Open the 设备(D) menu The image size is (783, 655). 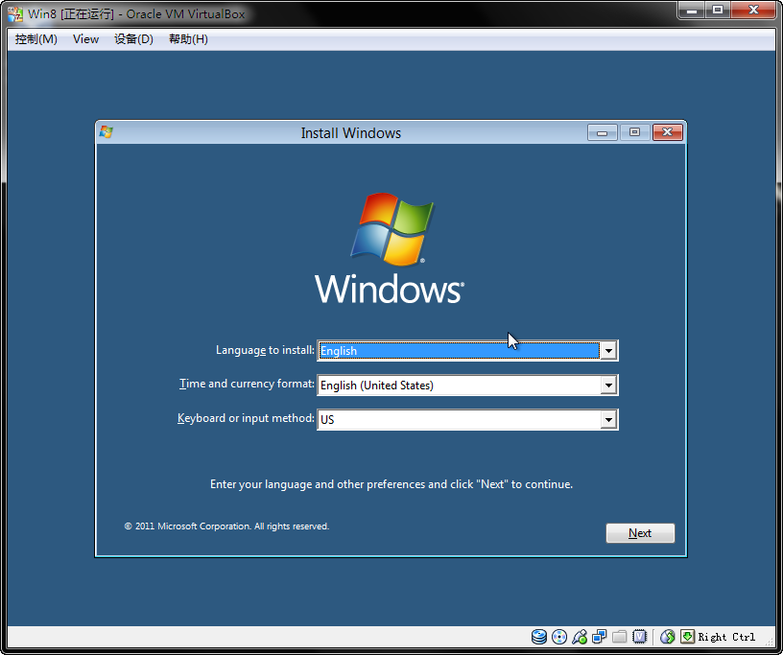[x=133, y=39]
